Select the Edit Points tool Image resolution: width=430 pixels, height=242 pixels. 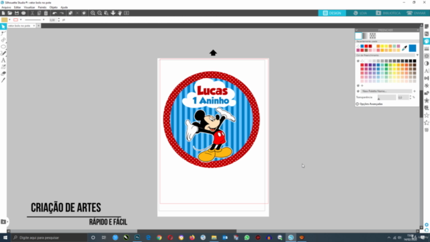[3, 33]
